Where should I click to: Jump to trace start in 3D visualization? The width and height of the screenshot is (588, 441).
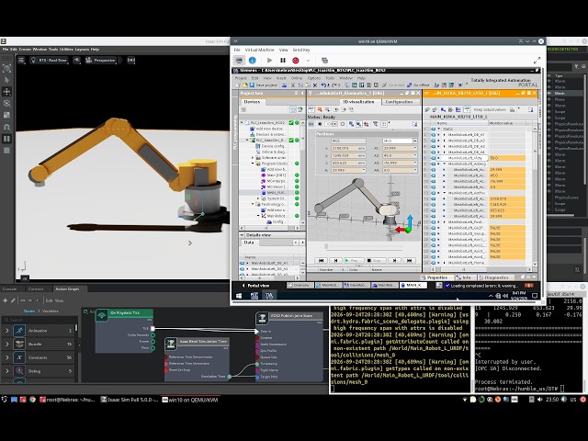[x=321, y=260]
